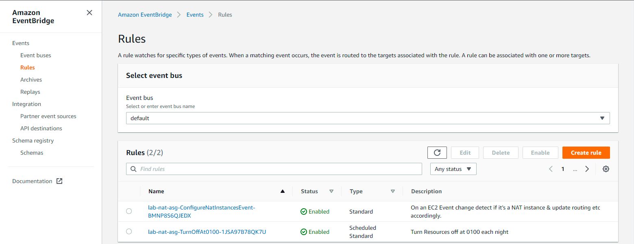Click the Delete button
This screenshot has height=244, width=634.
[x=501, y=153]
